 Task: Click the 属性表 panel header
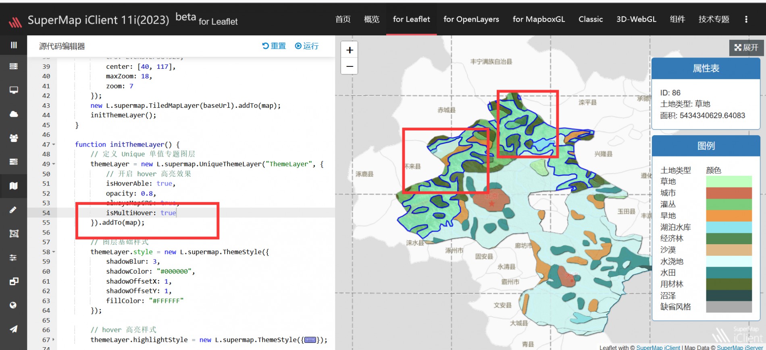706,68
